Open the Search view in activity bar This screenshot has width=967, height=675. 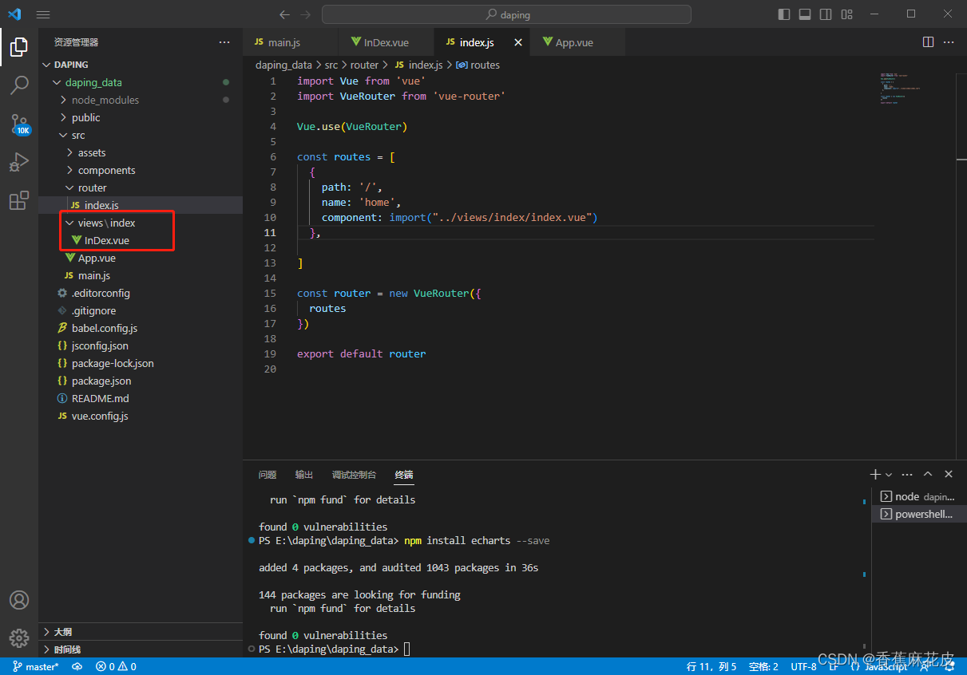tap(19, 85)
